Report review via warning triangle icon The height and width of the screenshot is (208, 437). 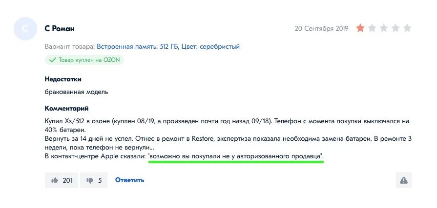404,180
